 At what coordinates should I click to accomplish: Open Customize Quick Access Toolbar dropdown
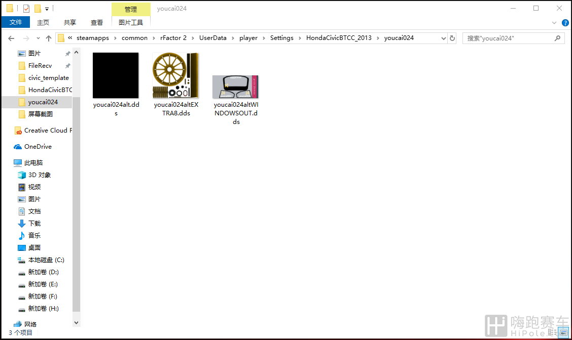pyautogui.click(x=47, y=9)
